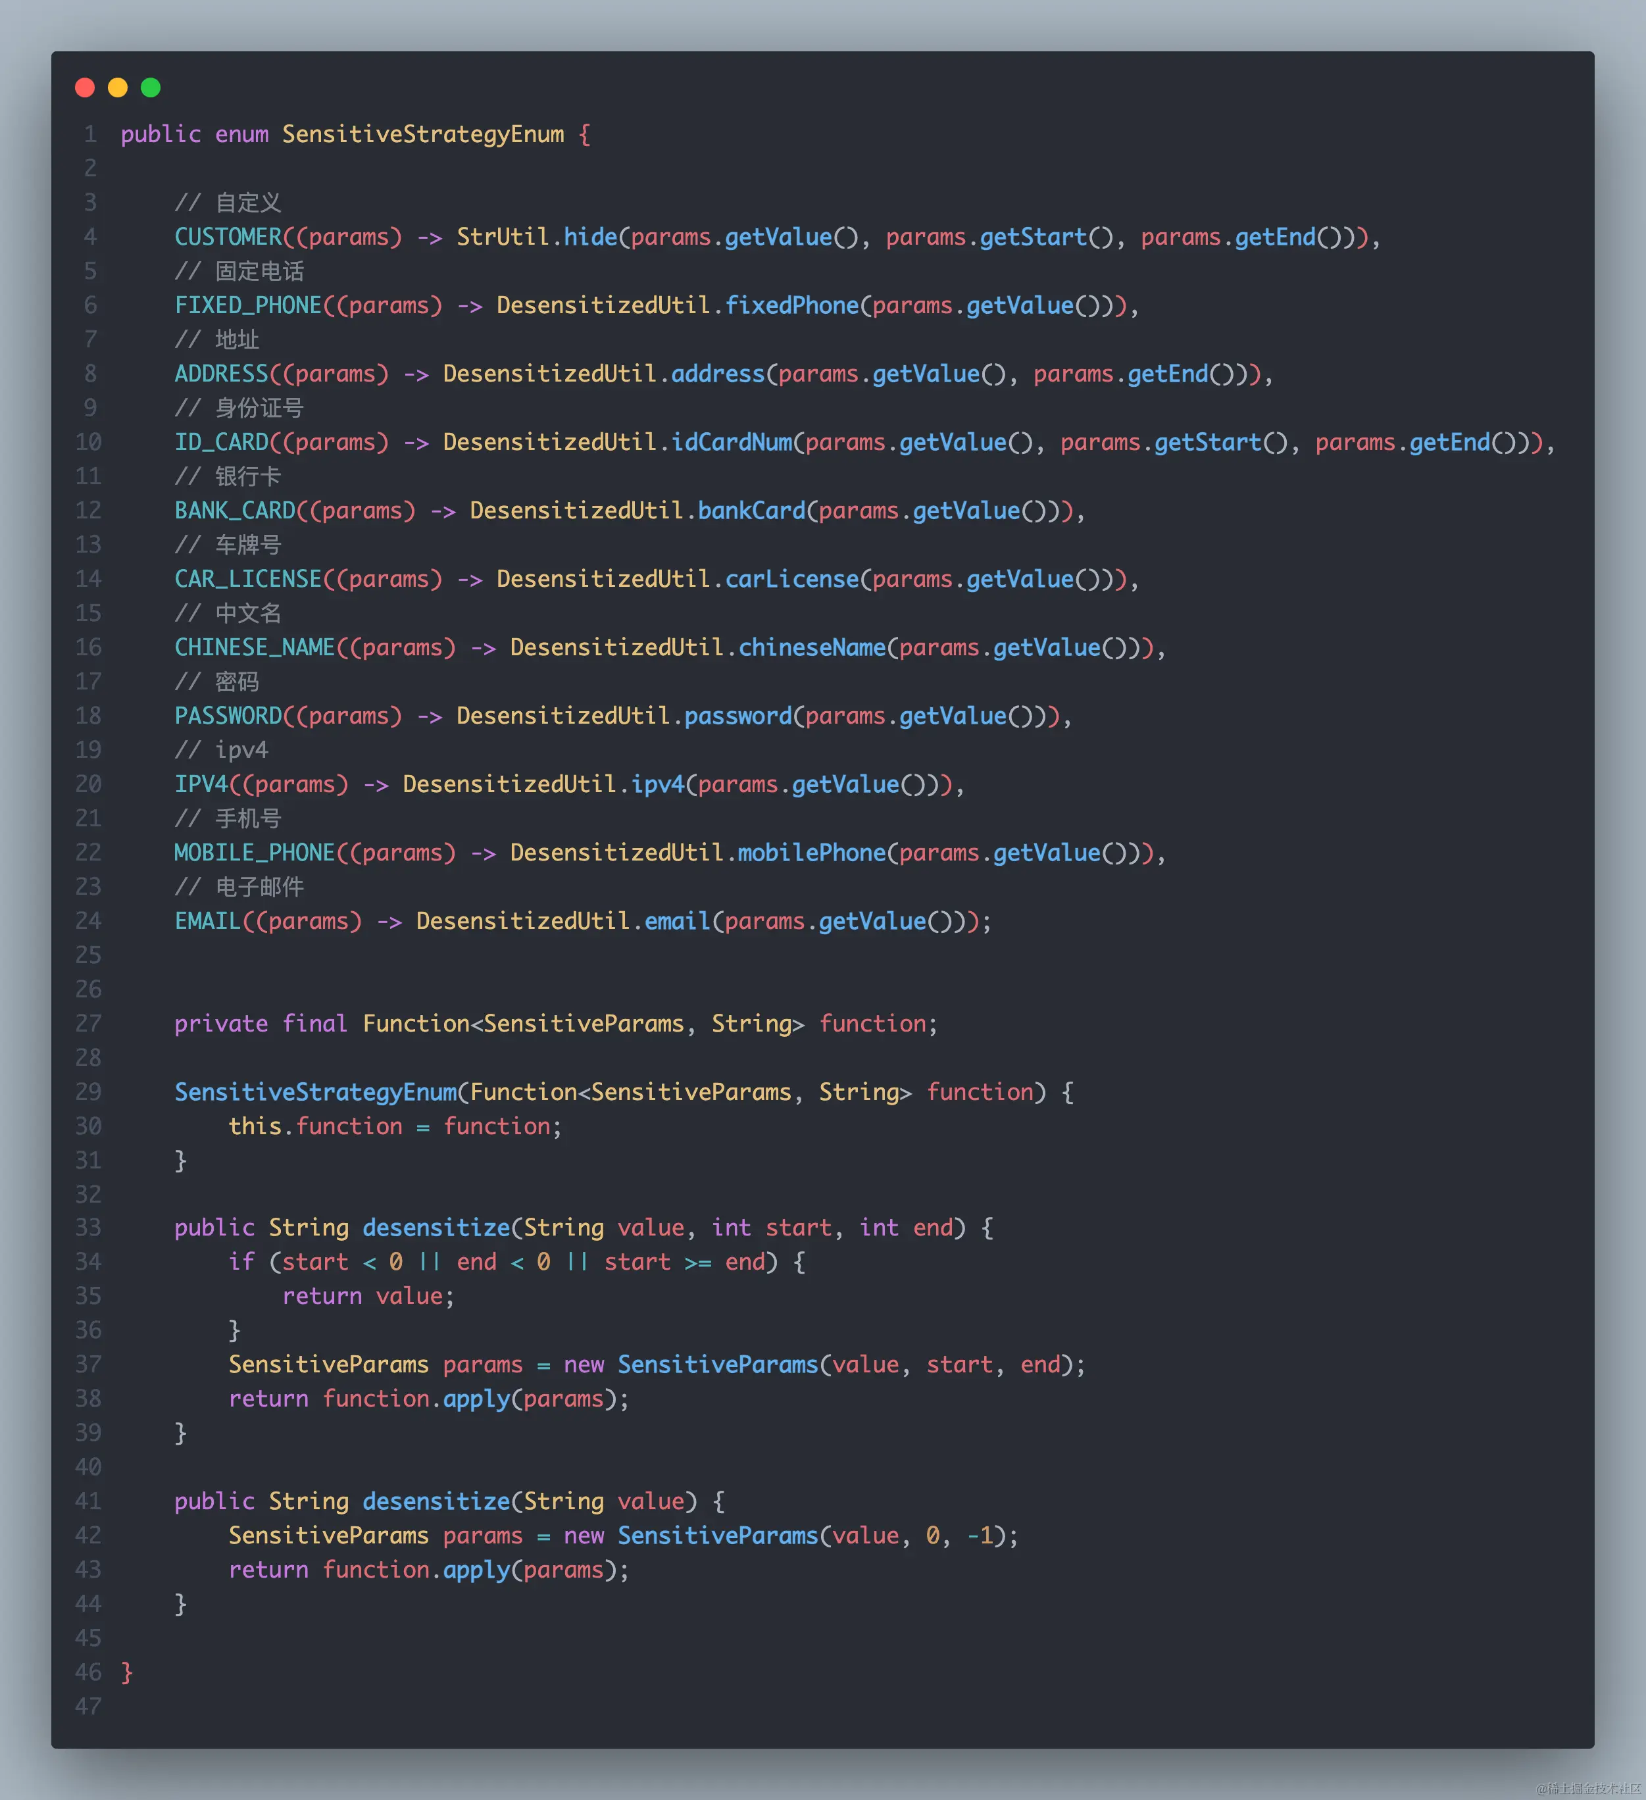
Task: Click the red close window dot
Action: point(85,87)
